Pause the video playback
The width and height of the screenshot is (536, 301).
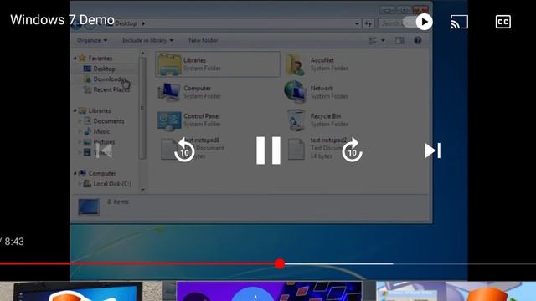(x=268, y=150)
